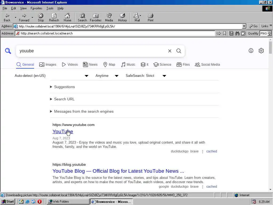Open the preferences gear icon

coord(261,51)
